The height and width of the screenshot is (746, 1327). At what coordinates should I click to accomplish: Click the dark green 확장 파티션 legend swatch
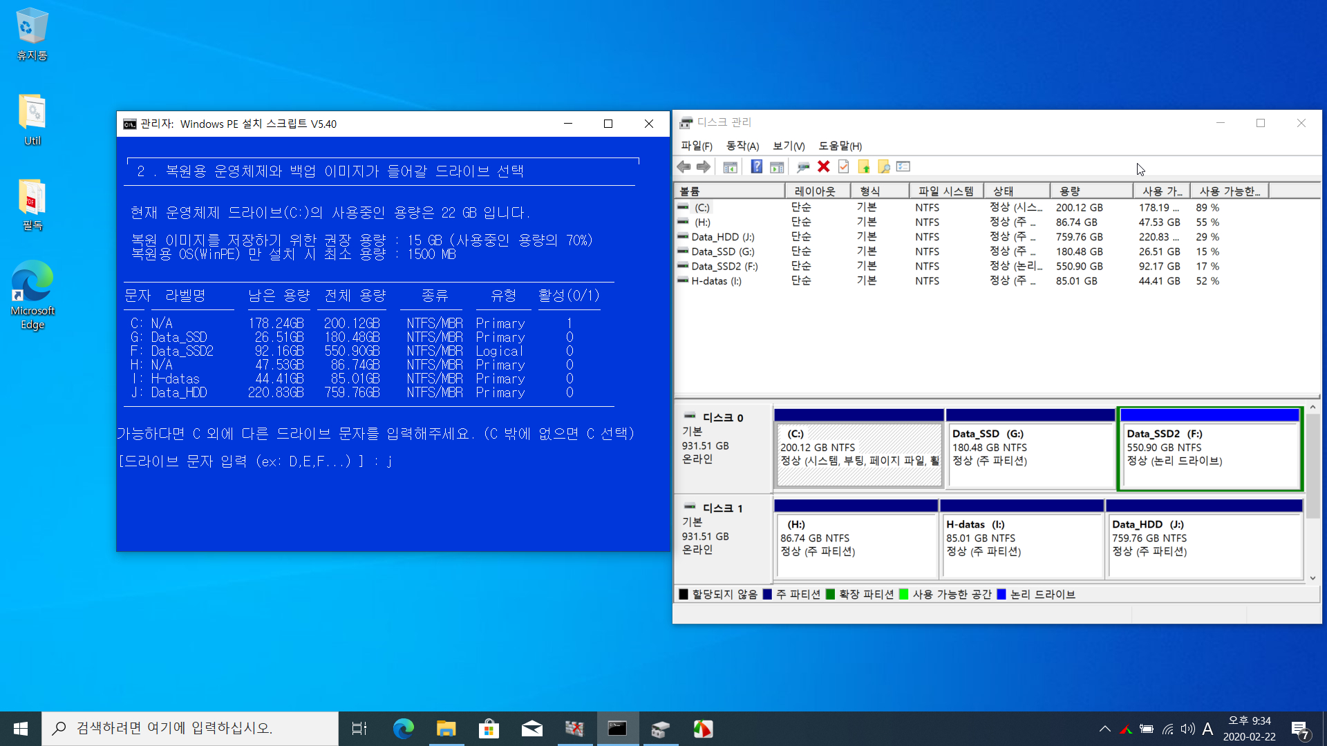pos(830,594)
